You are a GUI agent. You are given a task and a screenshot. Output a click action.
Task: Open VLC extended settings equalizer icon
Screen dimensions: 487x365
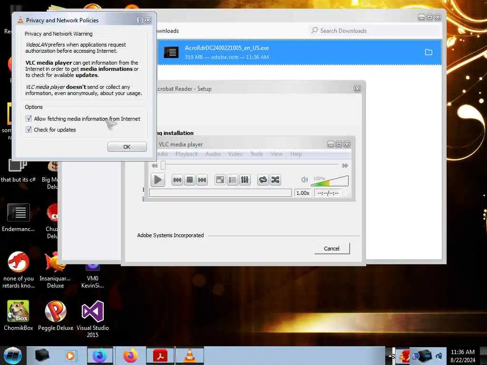245,180
